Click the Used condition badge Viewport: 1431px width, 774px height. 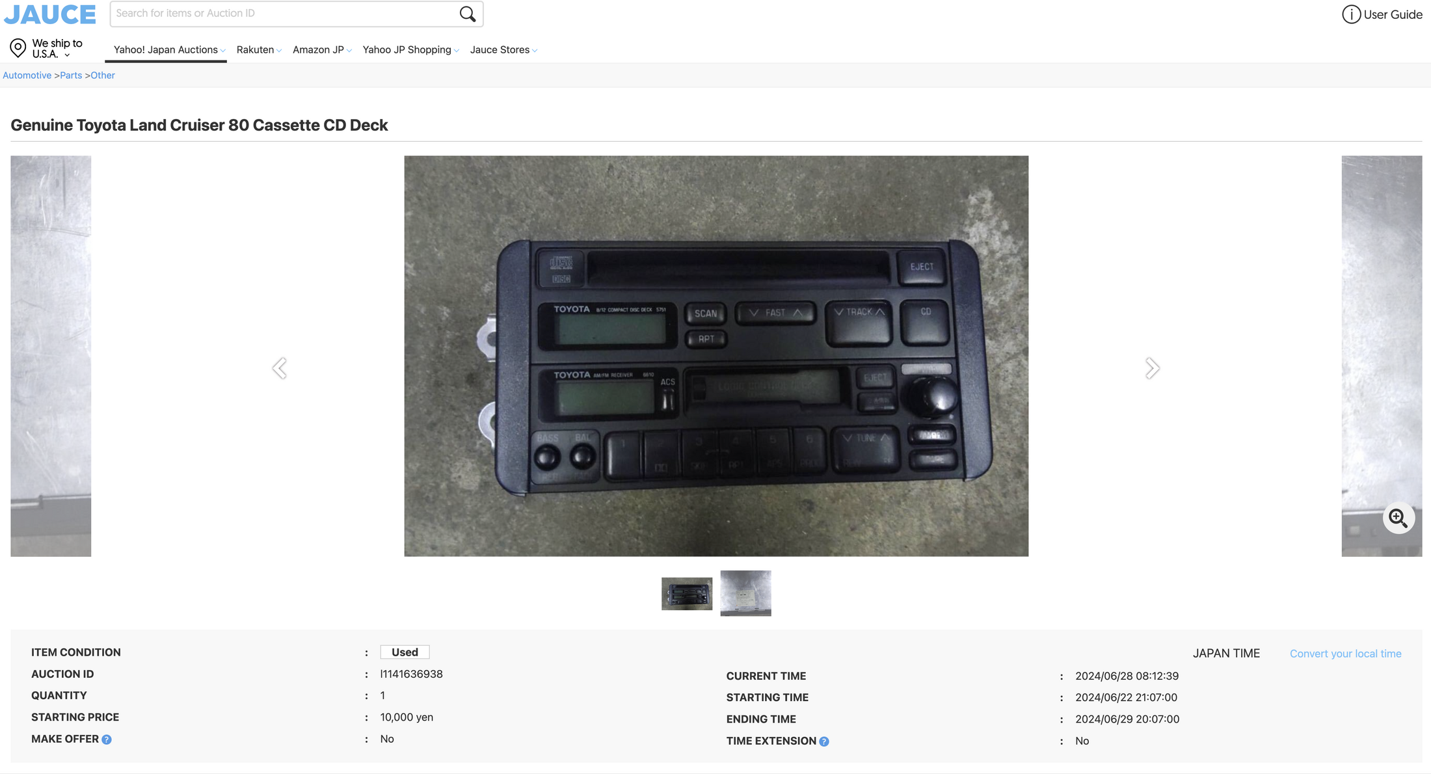click(405, 652)
